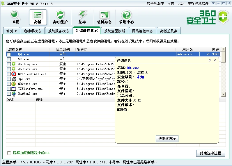The image size is (232, 166).
Task: Check the spx.exe process checkbox
Action: (x=9, y=79)
